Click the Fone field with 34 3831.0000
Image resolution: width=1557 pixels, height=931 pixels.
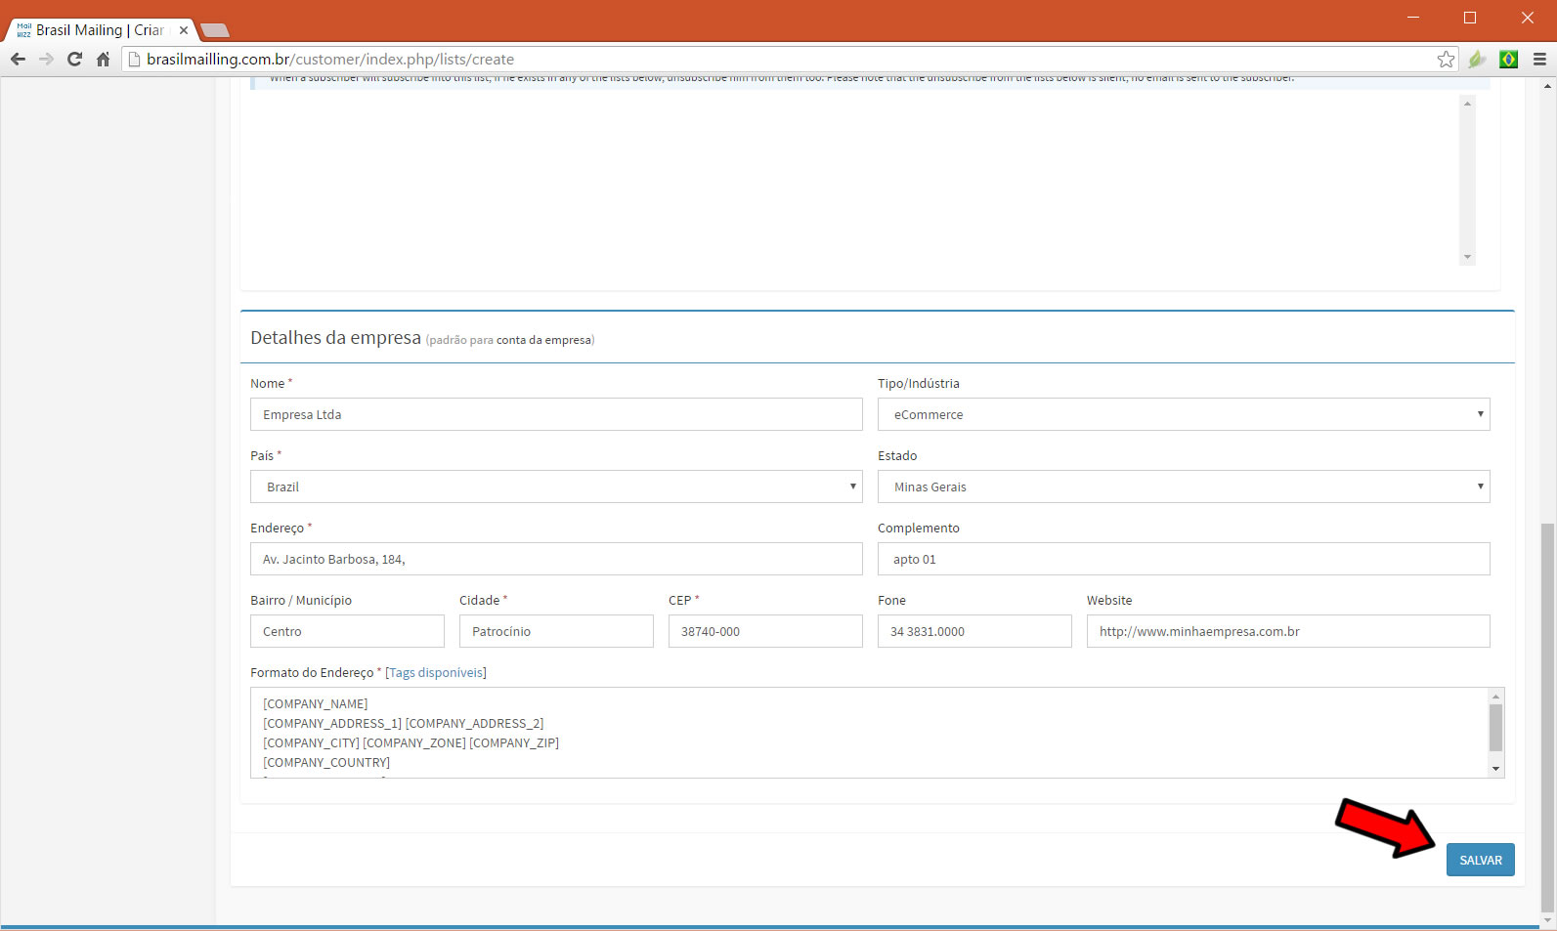click(974, 631)
